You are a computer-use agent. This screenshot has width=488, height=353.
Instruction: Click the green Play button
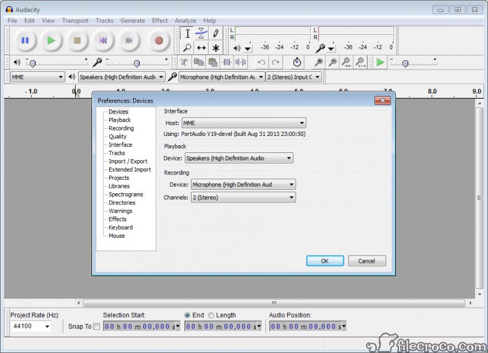[51, 40]
